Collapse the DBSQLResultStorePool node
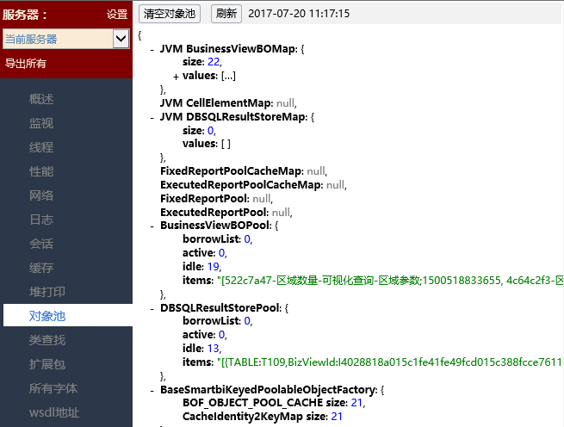This screenshot has height=427, width=564. point(152,309)
